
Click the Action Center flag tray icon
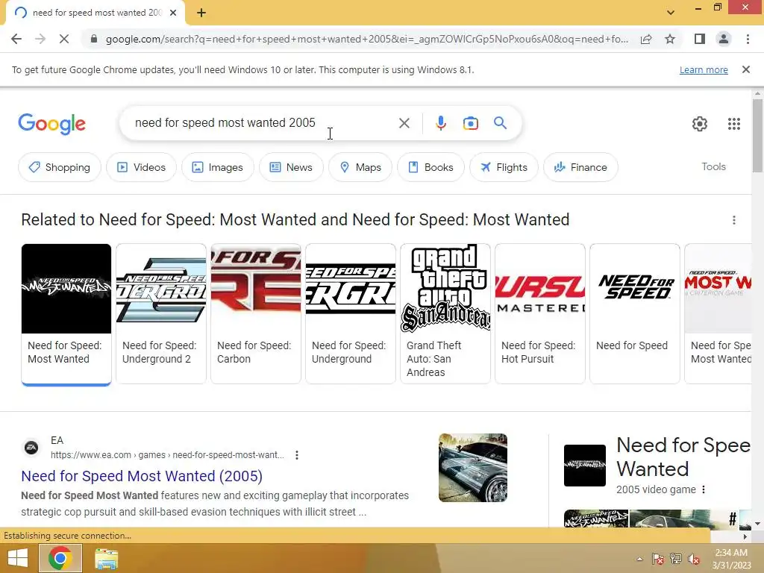[x=658, y=559]
